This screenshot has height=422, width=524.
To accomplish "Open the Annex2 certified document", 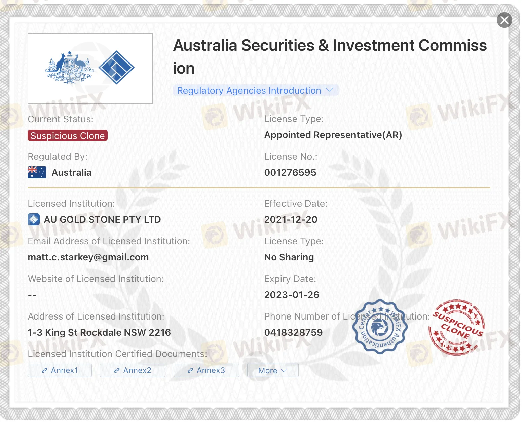I will [133, 370].
